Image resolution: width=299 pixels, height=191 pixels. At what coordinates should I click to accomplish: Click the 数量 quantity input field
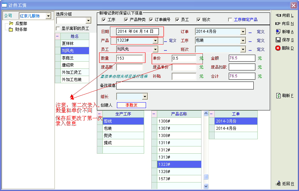(x=130, y=58)
